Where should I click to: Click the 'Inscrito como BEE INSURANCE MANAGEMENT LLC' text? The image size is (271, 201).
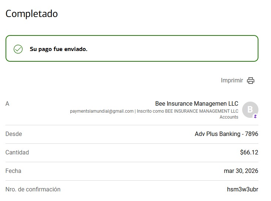[x=187, y=111]
